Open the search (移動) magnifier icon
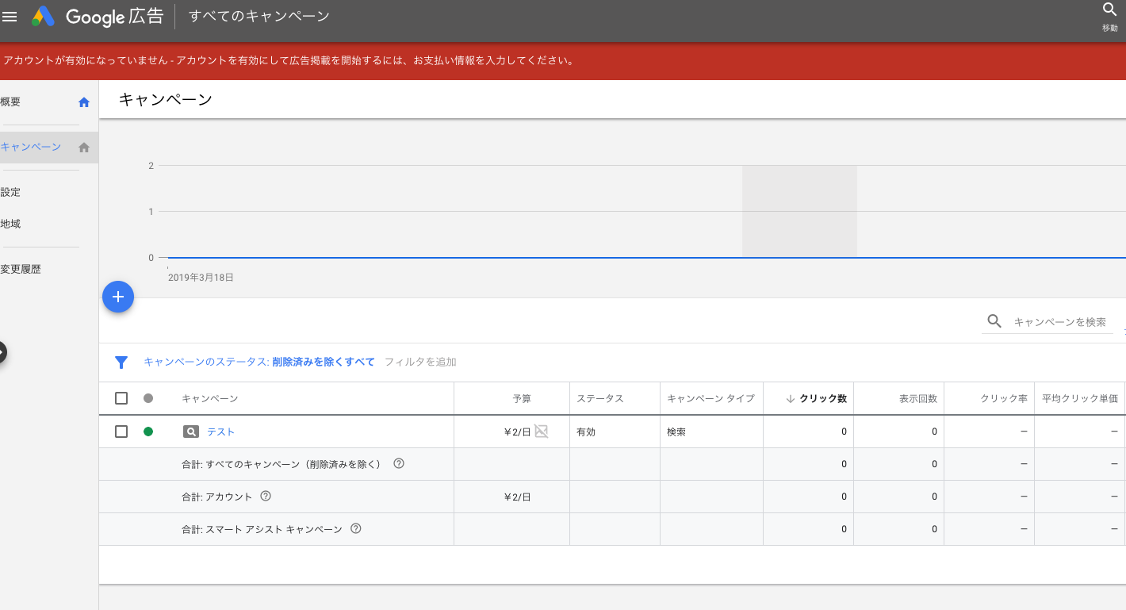1126x610 pixels. point(1109,10)
